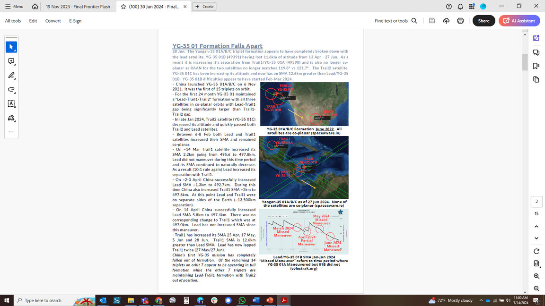The width and height of the screenshot is (545, 306).
Task: Open the Edit menu
Action: point(33,21)
